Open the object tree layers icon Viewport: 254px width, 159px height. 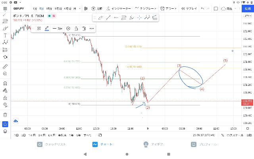click(x=5, y=131)
